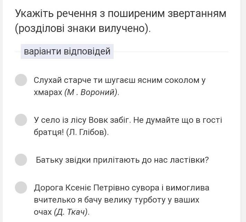The image size is (246, 222).
Task: Click the note "(розділові знаки вилучено)"
Action: (83, 29)
